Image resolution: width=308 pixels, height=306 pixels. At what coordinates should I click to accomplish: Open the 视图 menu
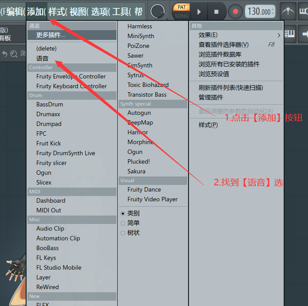tap(79, 12)
